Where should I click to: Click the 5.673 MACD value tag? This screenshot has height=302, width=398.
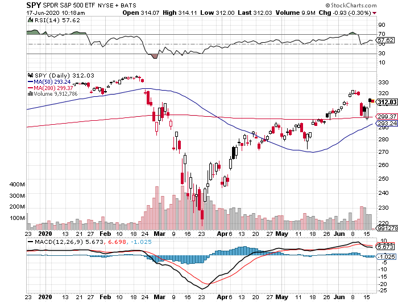click(x=385, y=247)
